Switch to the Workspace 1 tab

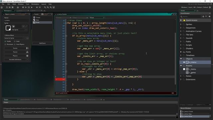click(x=9, y=10)
